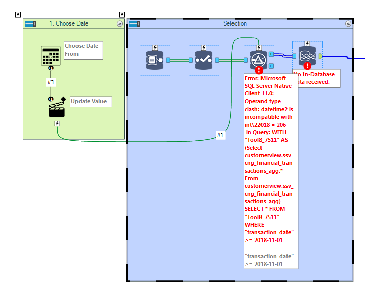Click lightning icon at top-left of Choose Date container
Viewport: 365px width, 288px height.
pos(18,15)
